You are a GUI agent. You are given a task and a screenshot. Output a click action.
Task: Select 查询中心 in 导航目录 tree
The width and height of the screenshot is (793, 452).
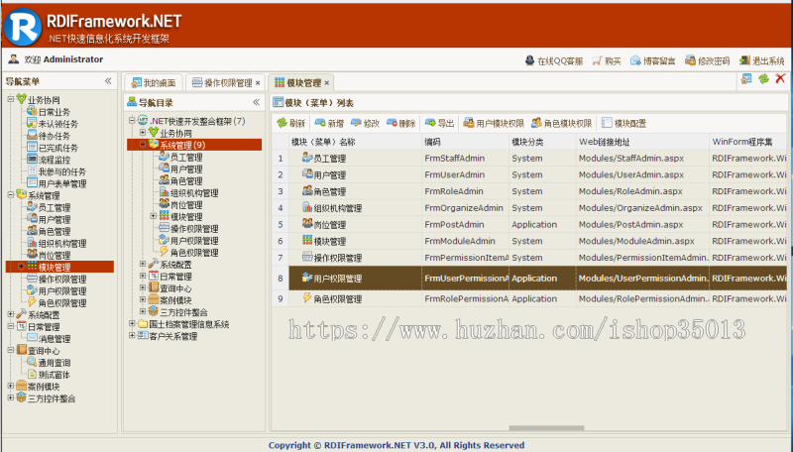coord(175,288)
